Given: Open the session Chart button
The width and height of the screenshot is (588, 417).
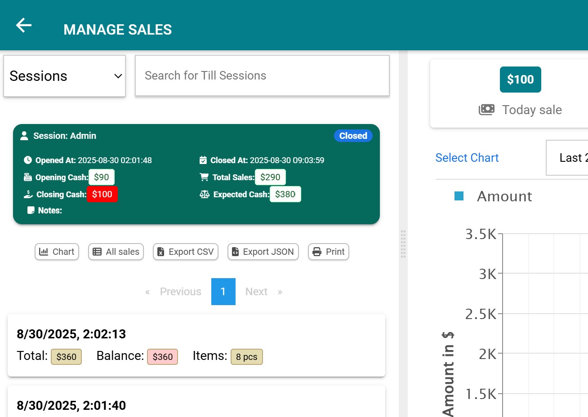Looking at the screenshot, I should [57, 252].
